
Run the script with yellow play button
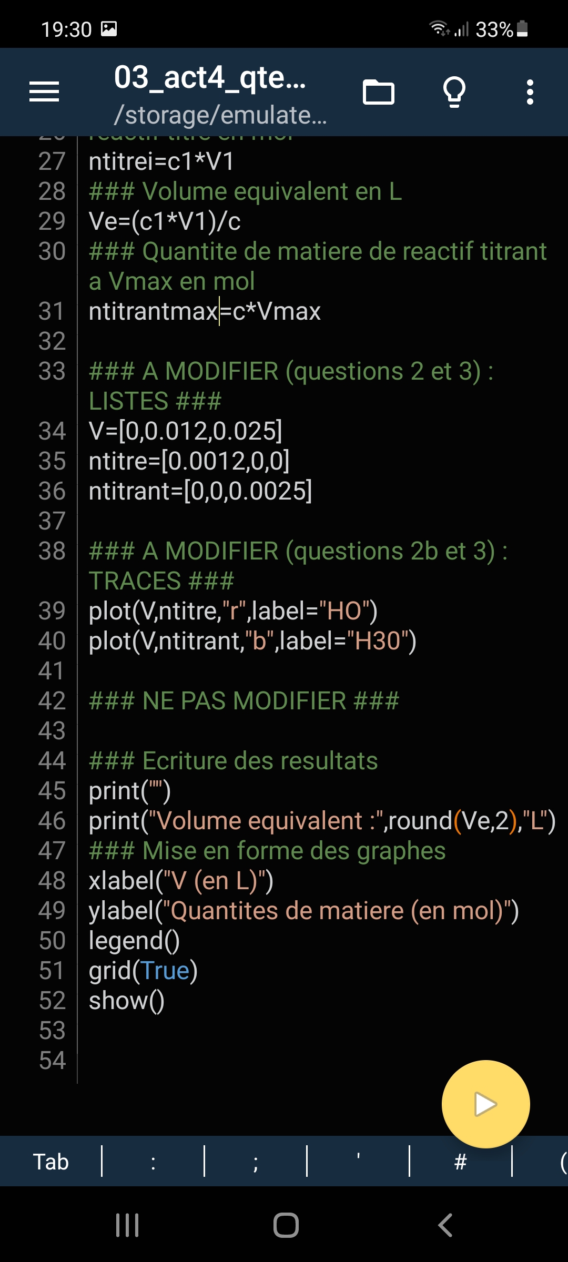[485, 1104]
